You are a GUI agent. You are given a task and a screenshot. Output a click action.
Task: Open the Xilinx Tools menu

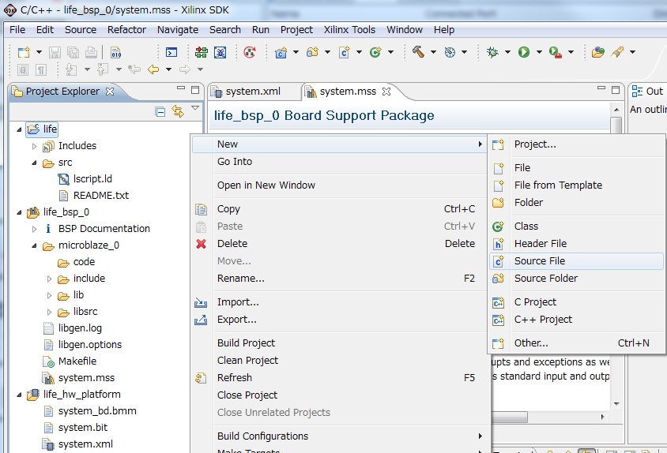coord(349,30)
